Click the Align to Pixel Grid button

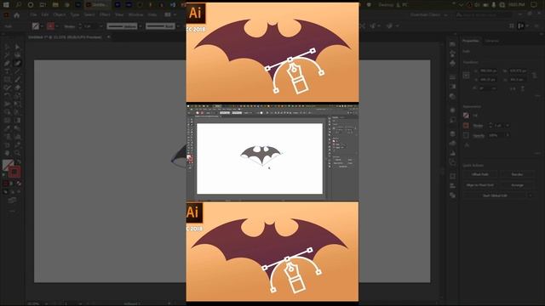[480, 185]
